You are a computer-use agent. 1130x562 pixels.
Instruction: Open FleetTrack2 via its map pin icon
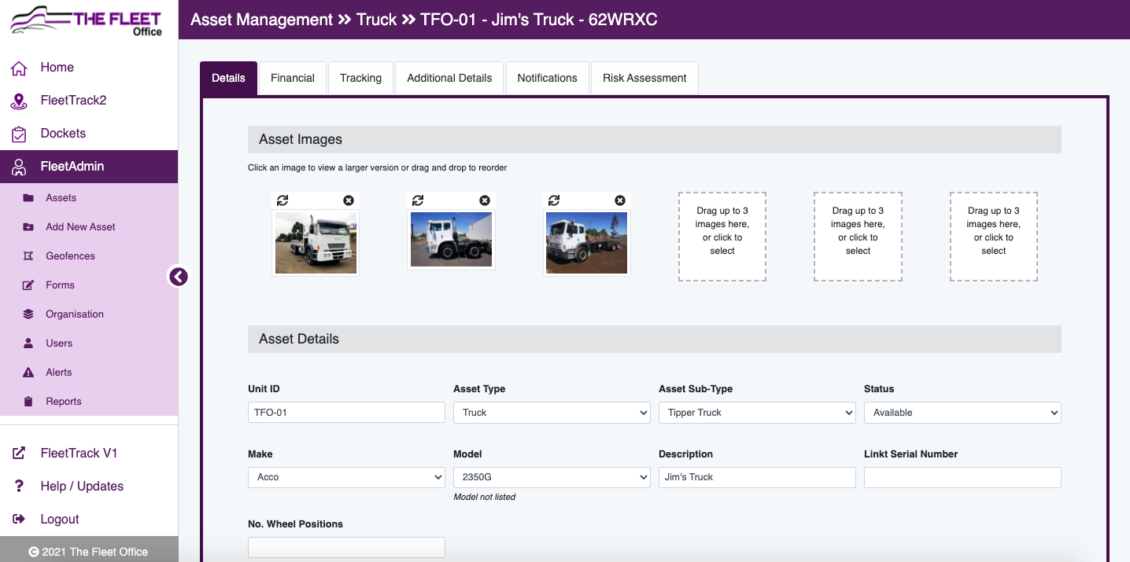(x=19, y=101)
